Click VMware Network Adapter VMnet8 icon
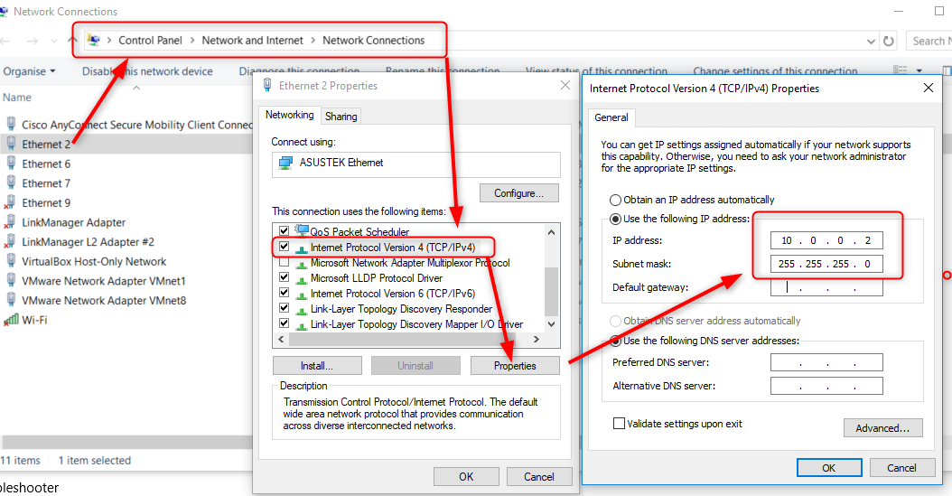The height and width of the screenshot is (496, 952). pos(11,300)
